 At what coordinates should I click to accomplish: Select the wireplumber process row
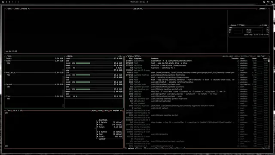click(x=196, y=101)
